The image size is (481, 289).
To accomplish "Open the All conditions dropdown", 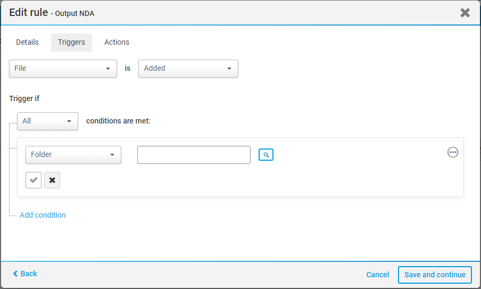I will tap(47, 121).
